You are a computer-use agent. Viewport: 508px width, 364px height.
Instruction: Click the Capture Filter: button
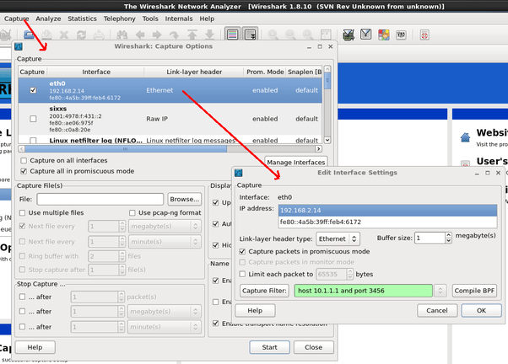point(264,291)
